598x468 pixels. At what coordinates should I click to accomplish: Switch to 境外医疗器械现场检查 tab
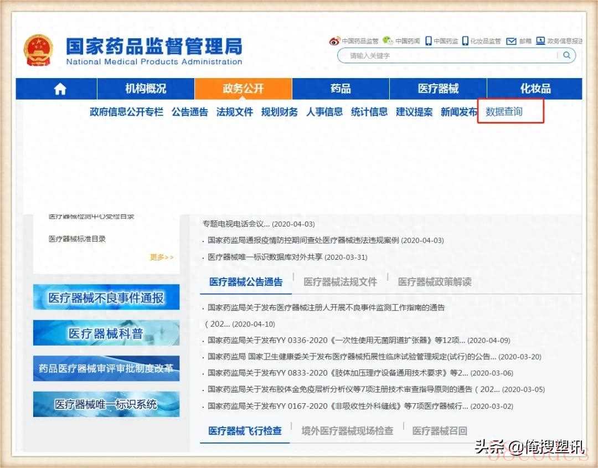[347, 431]
